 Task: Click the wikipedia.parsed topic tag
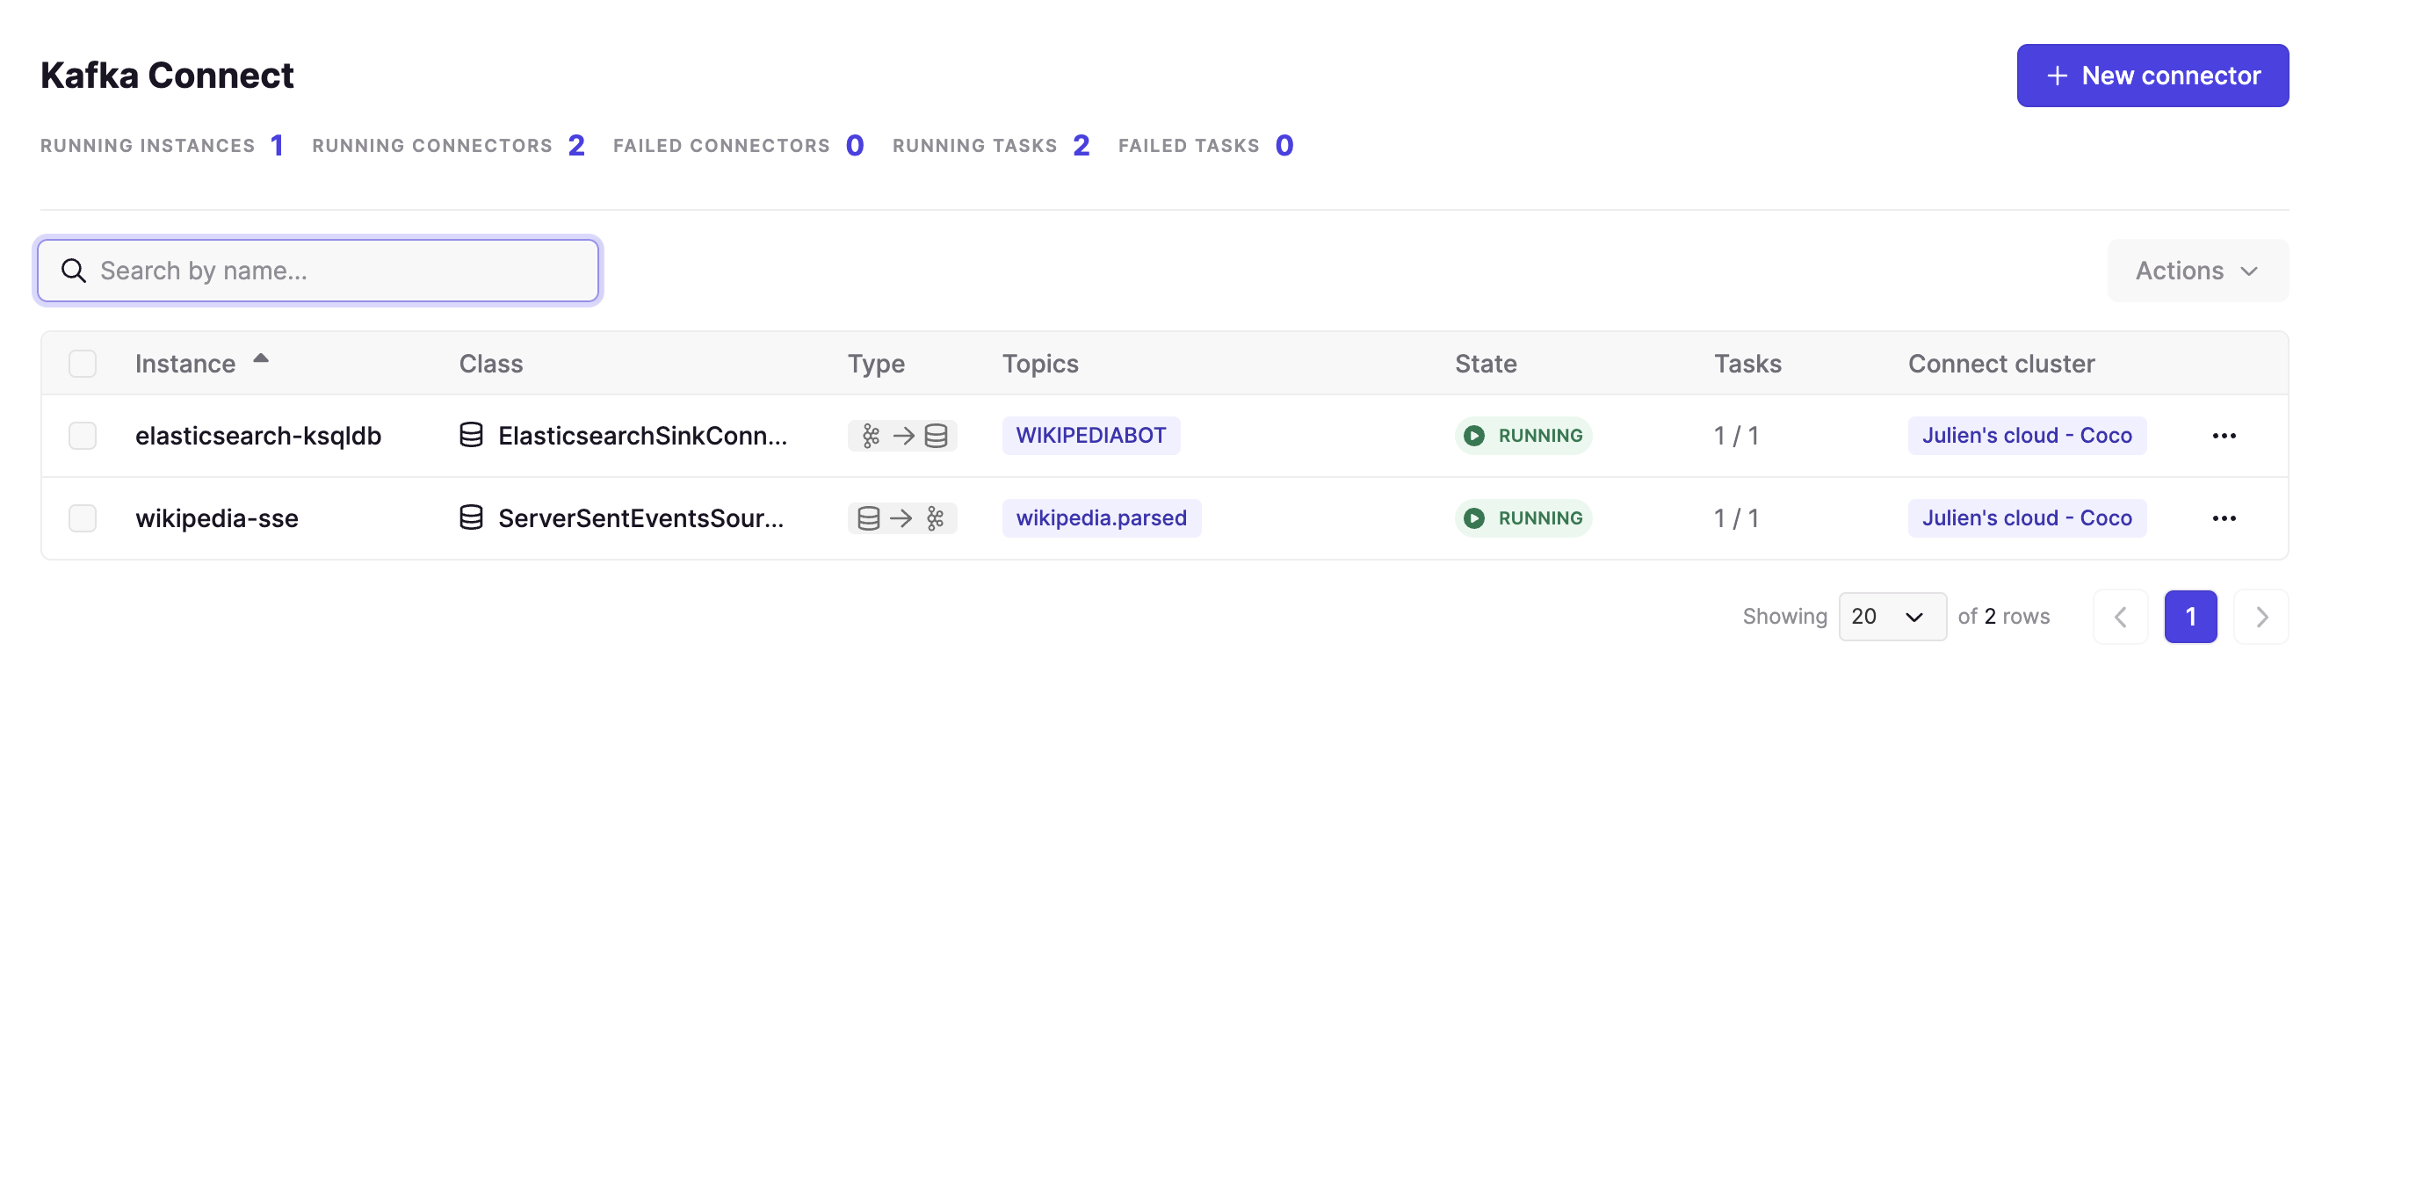(1102, 517)
